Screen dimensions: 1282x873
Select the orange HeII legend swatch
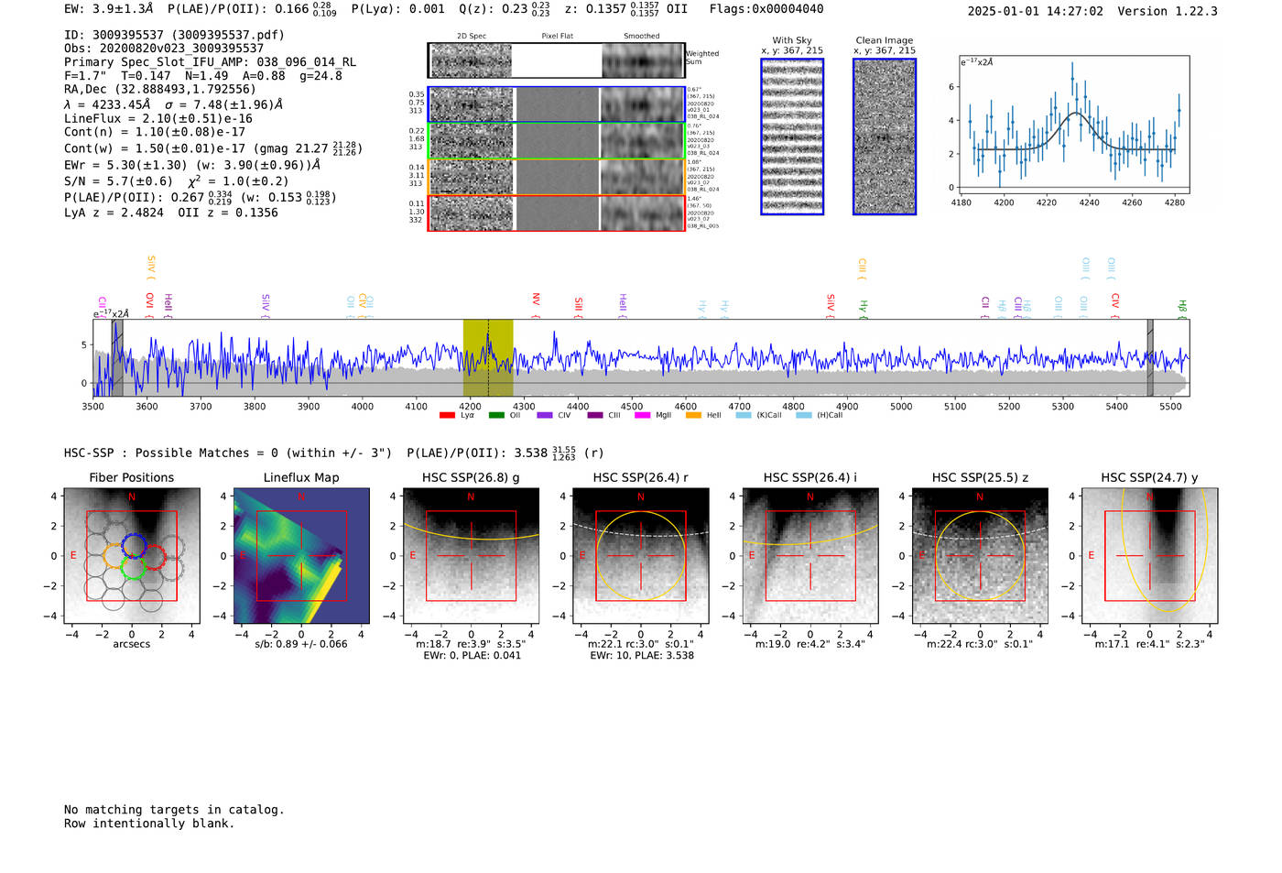(x=693, y=416)
